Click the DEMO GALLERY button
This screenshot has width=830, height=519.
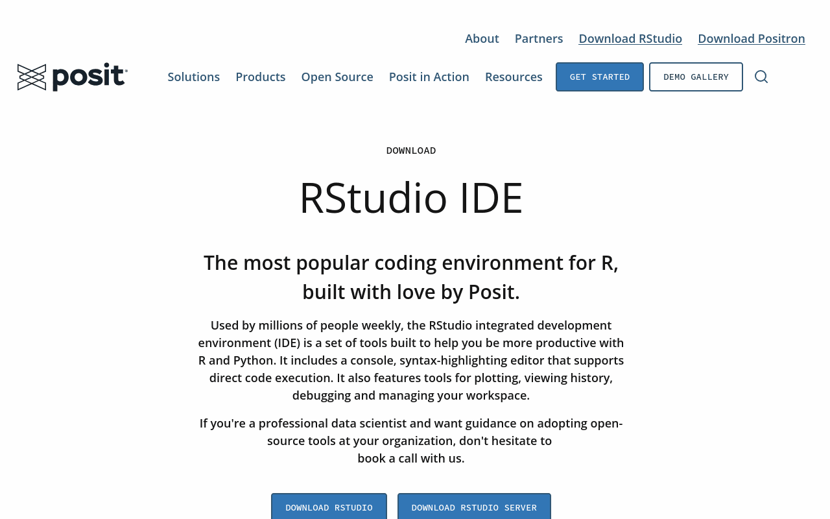tap(696, 77)
